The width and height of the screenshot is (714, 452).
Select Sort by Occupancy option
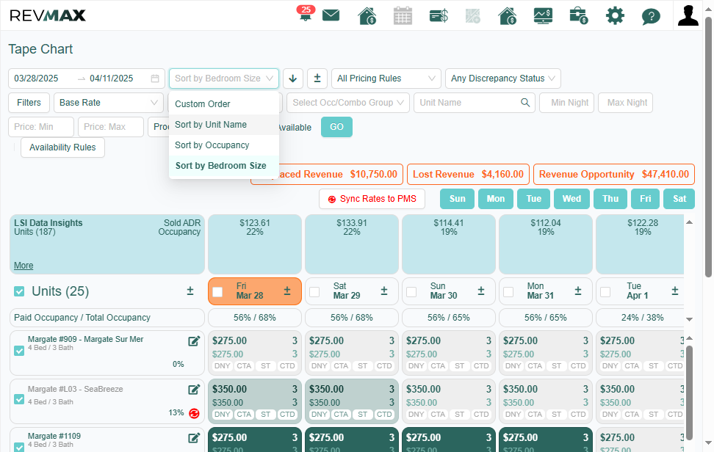(223, 145)
